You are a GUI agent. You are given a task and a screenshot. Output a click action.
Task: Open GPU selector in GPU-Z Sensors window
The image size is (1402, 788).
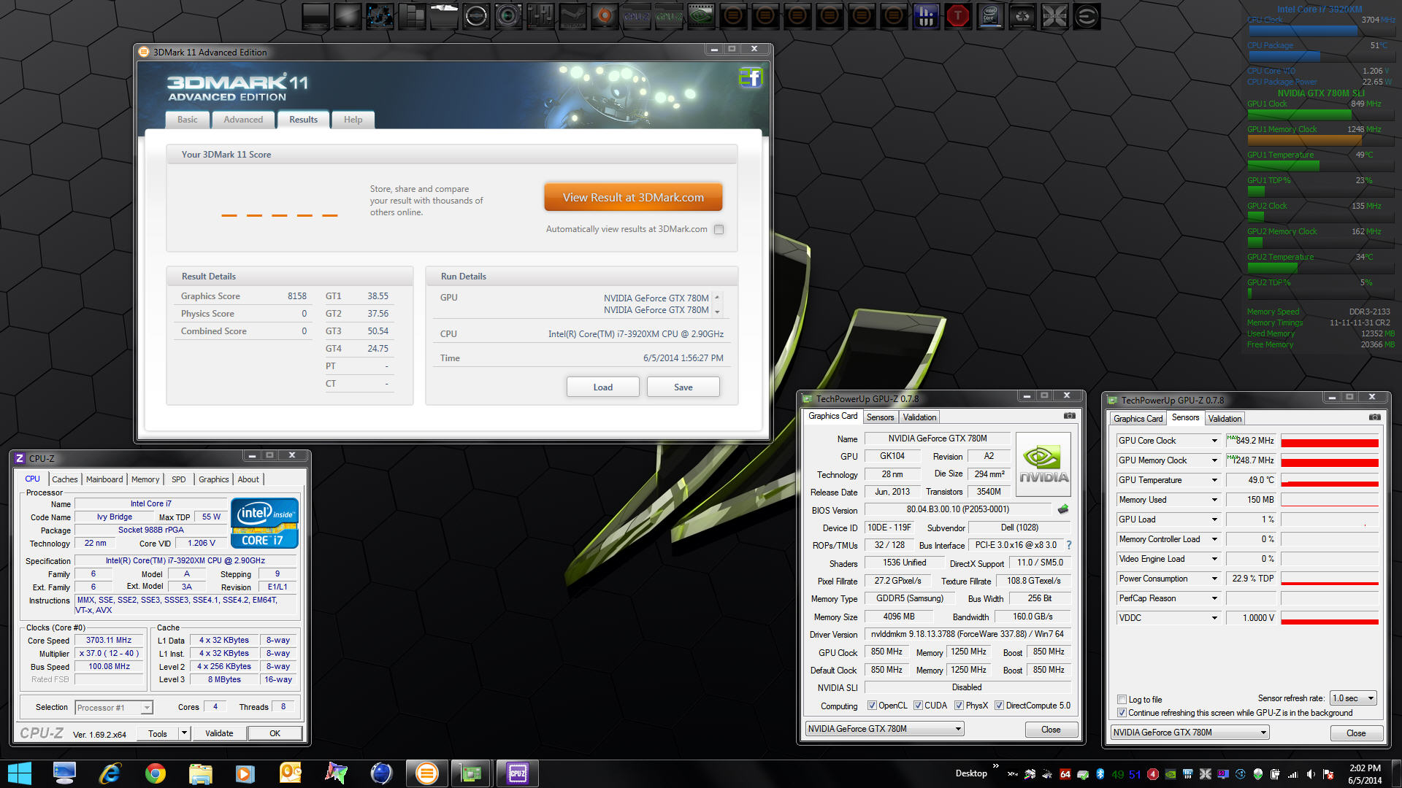pyautogui.click(x=1190, y=733)
